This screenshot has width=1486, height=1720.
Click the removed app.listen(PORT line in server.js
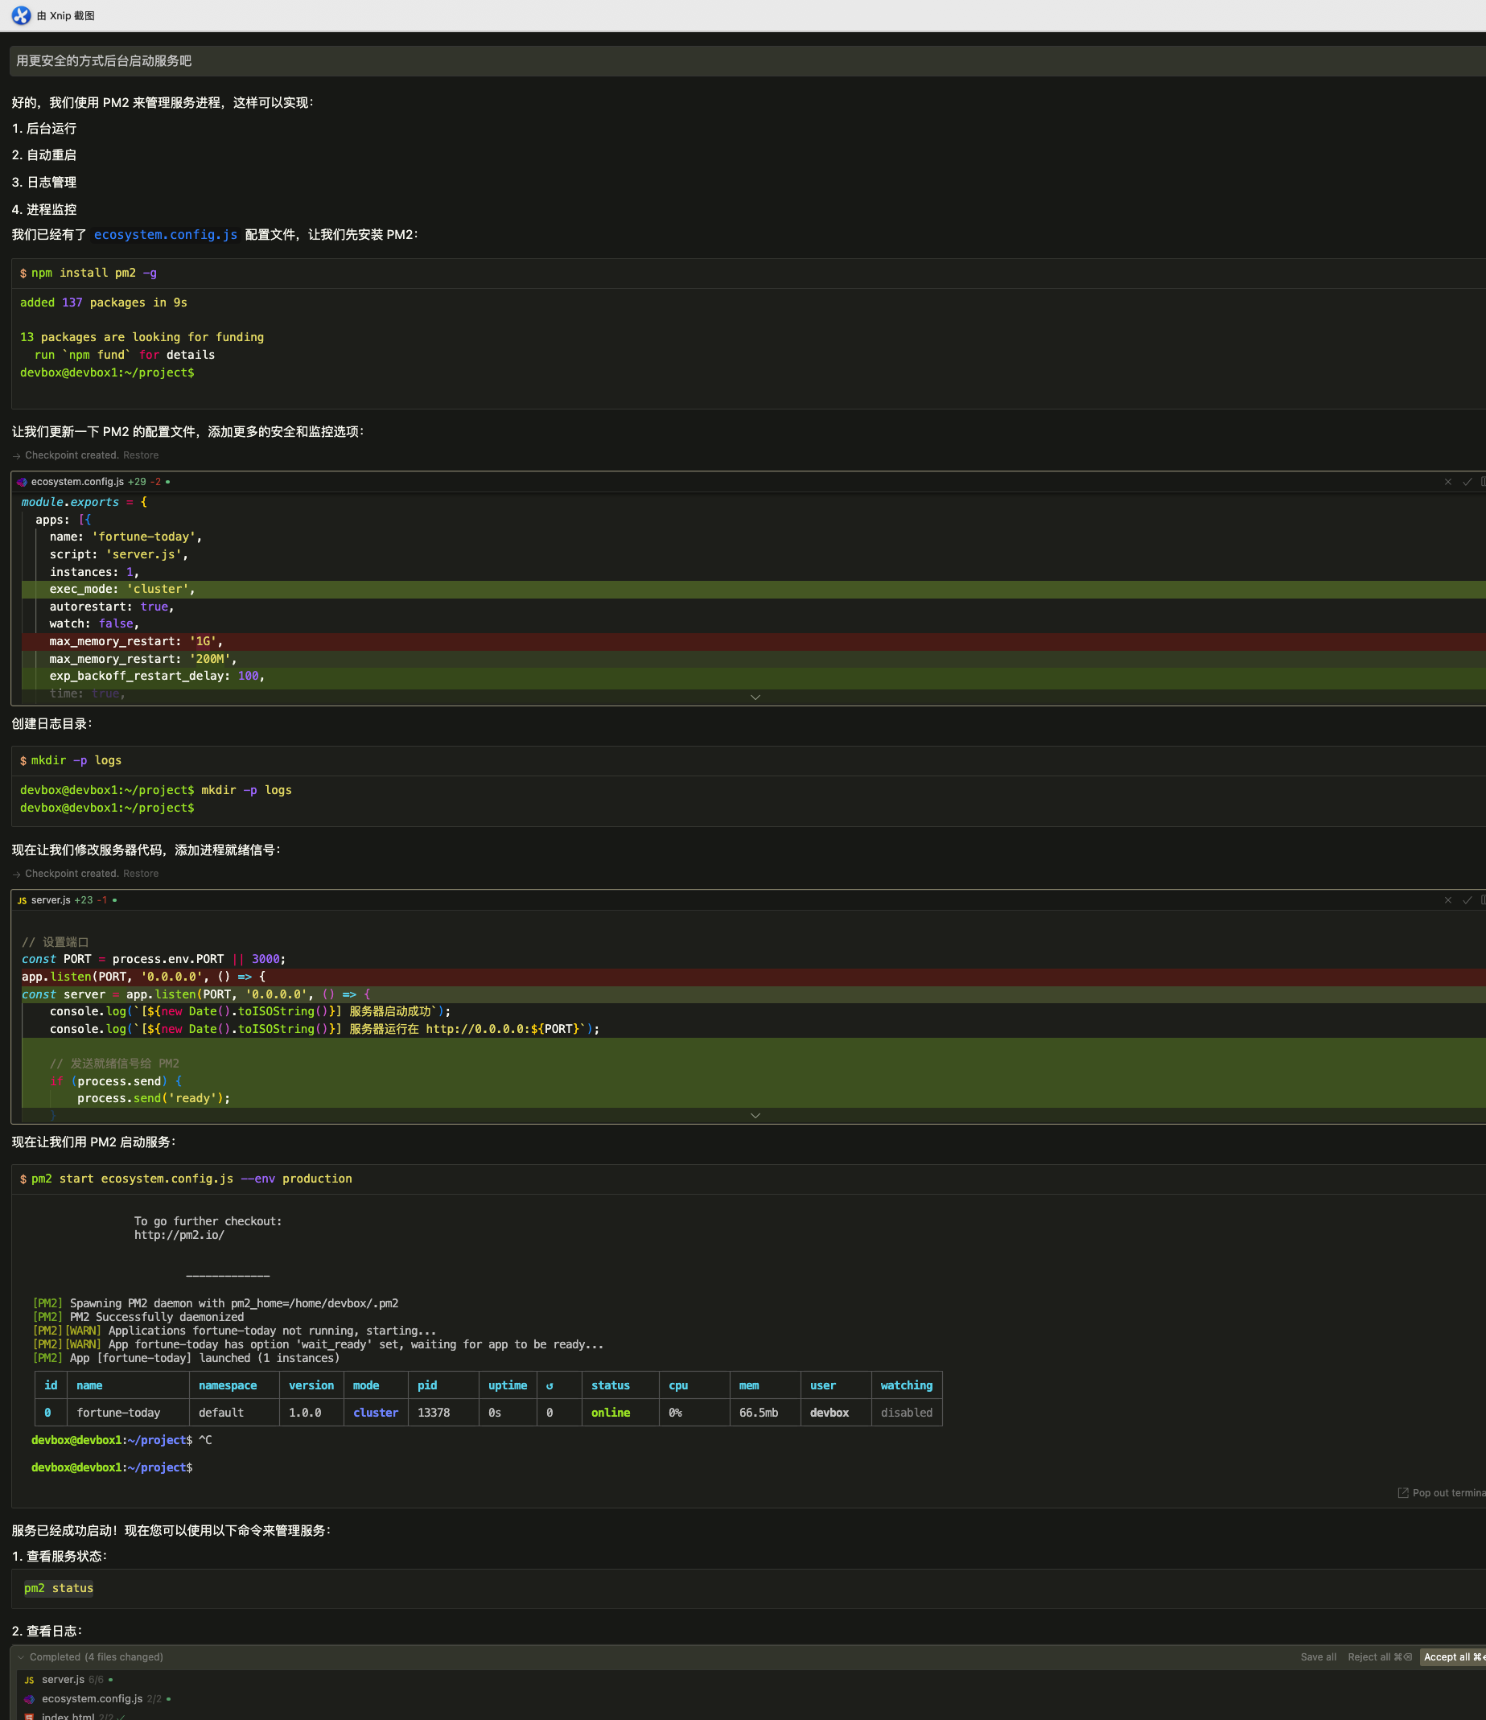click(753, 977)
